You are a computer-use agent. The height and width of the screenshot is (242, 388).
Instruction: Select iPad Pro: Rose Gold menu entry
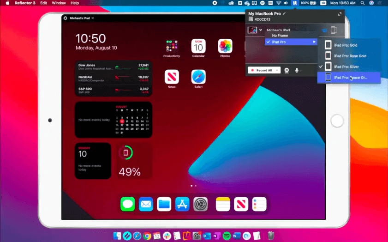(349, 56)
